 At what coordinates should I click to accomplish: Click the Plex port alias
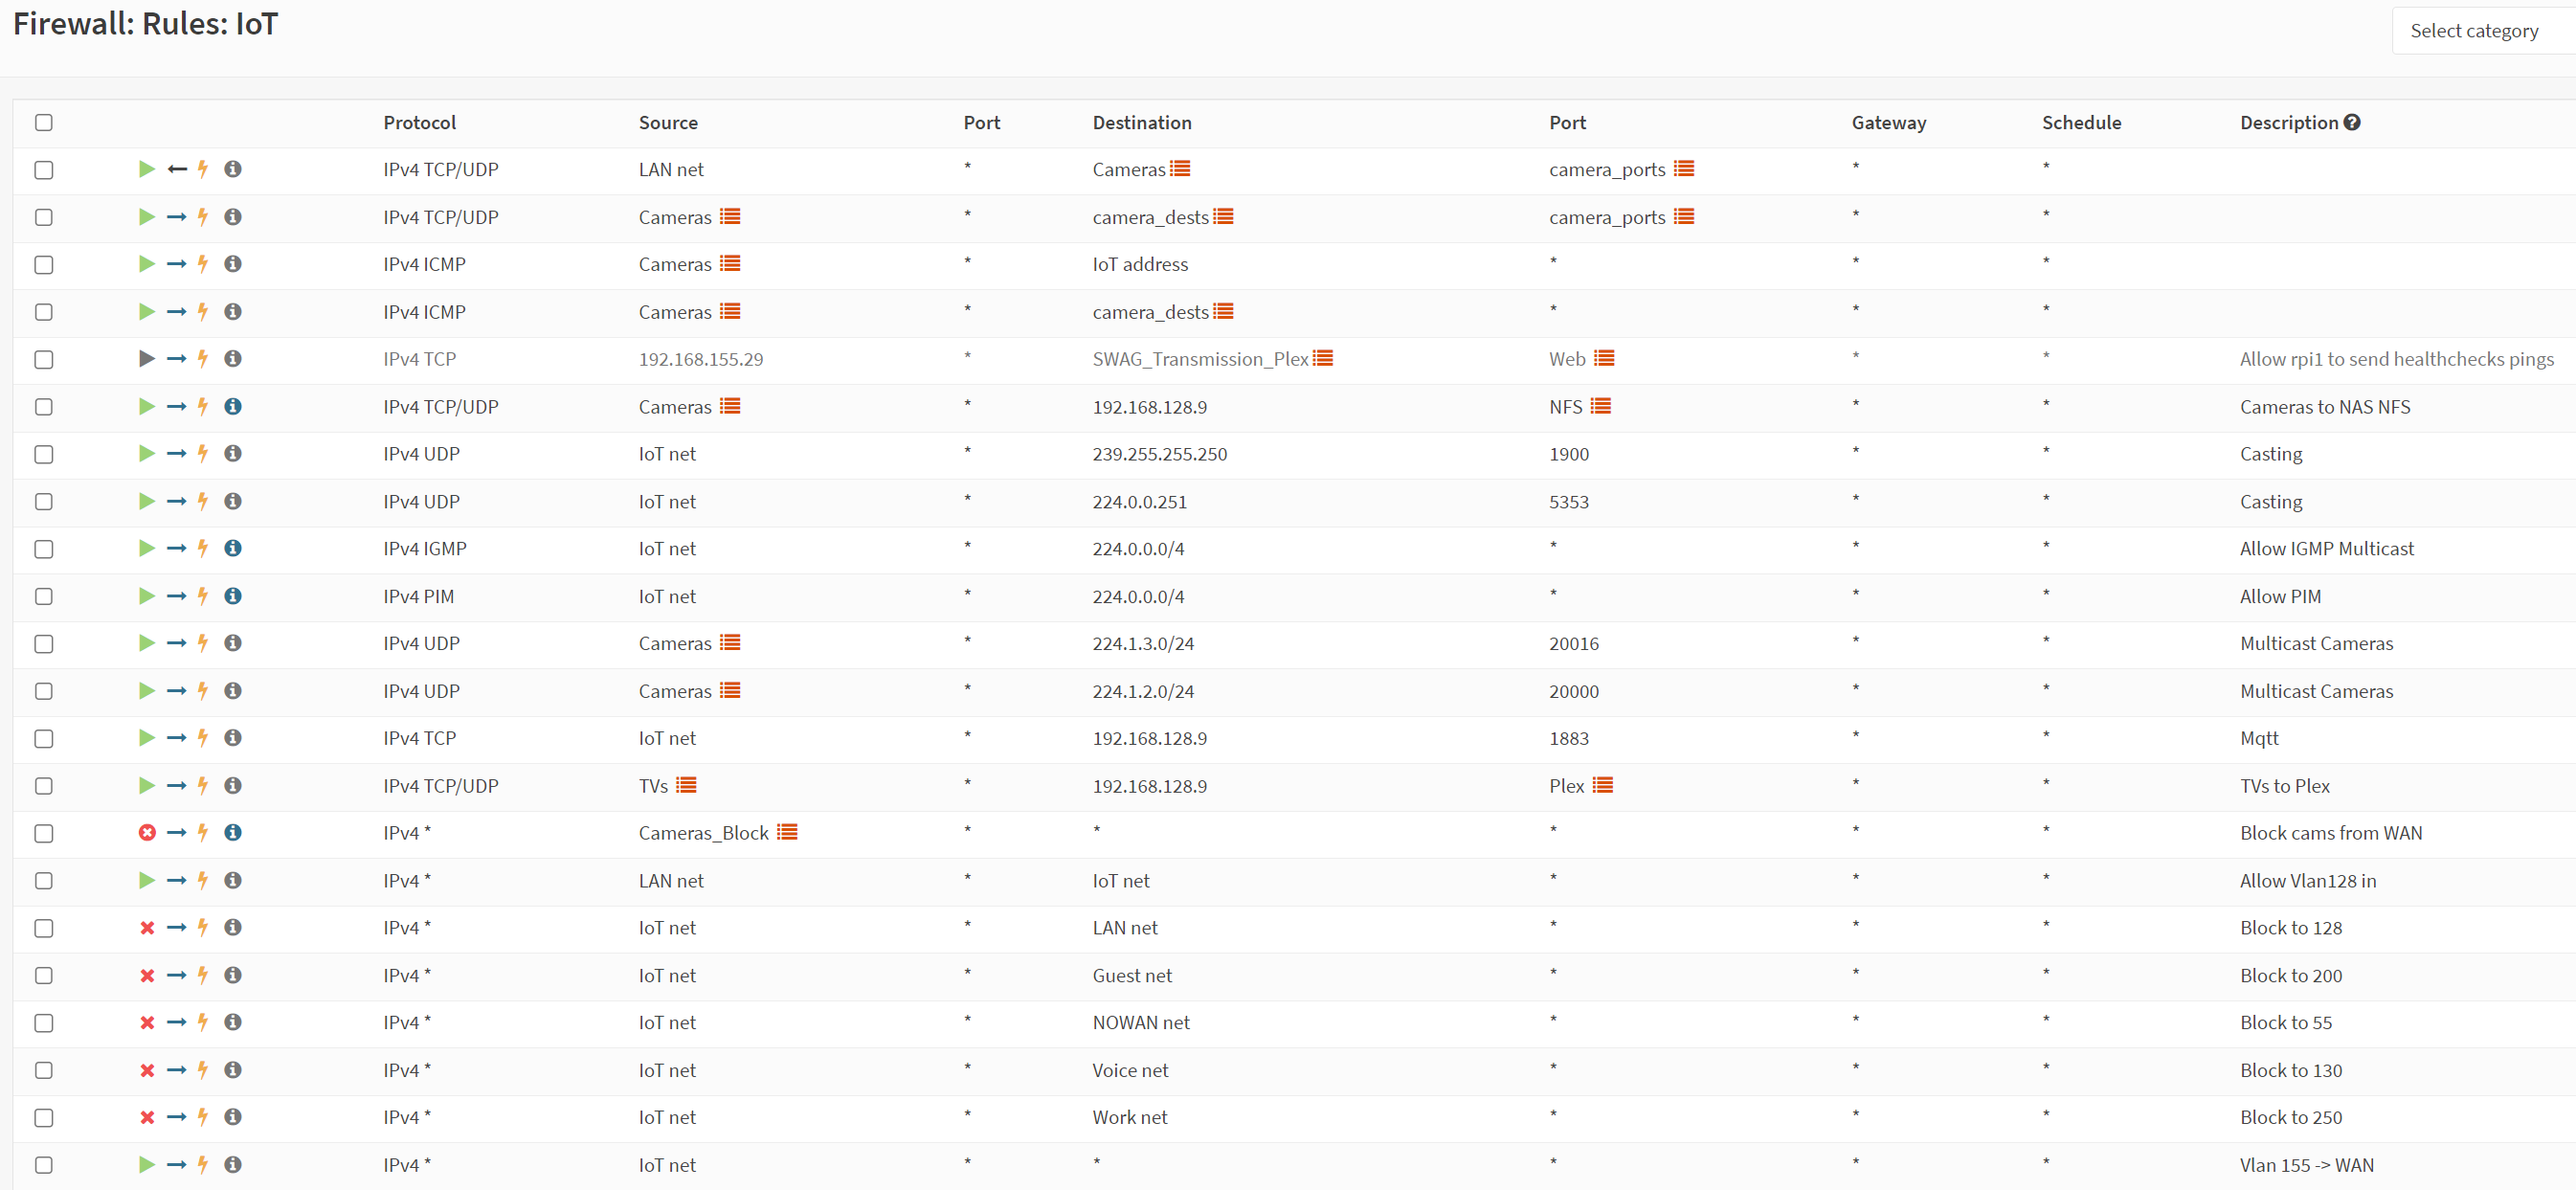click(x=1567, y=786)
